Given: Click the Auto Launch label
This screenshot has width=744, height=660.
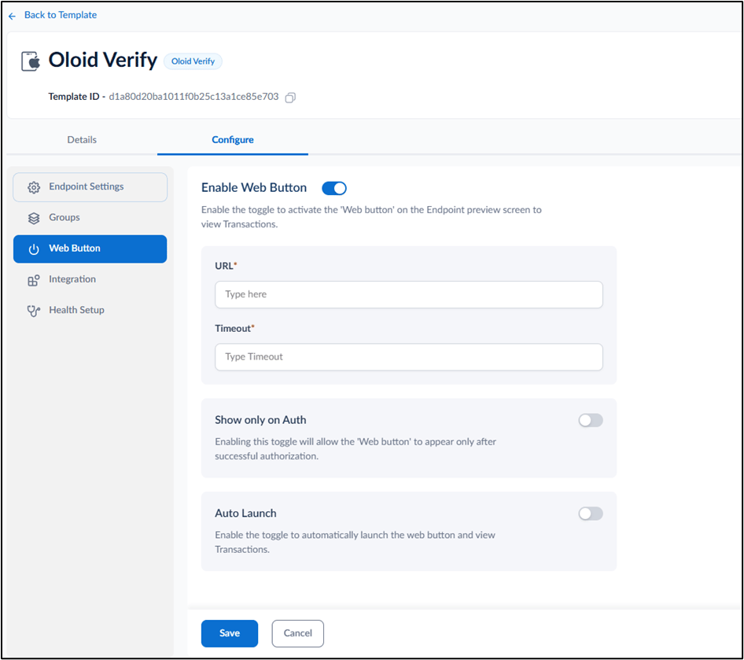Looking at the screenshot, I should click(x=245, y=514).
